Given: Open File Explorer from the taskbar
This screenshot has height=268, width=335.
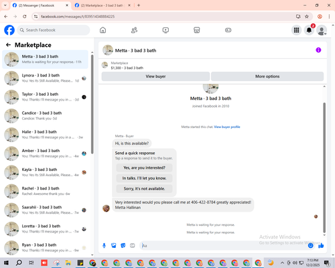Looking at the screenshot, I should pos(68,263).
